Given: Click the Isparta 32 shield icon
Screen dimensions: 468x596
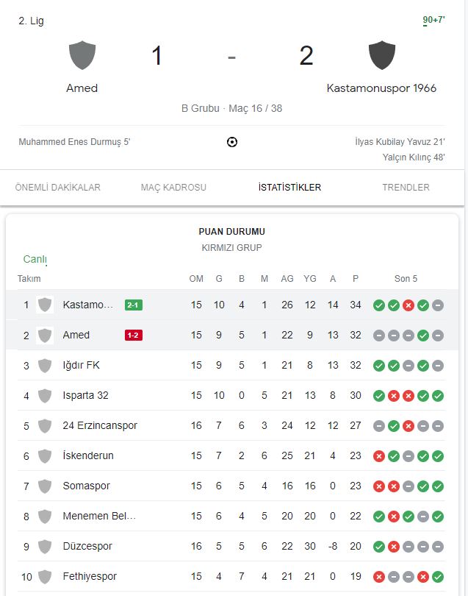Looking at the screenshot, I should coord(46,395).
